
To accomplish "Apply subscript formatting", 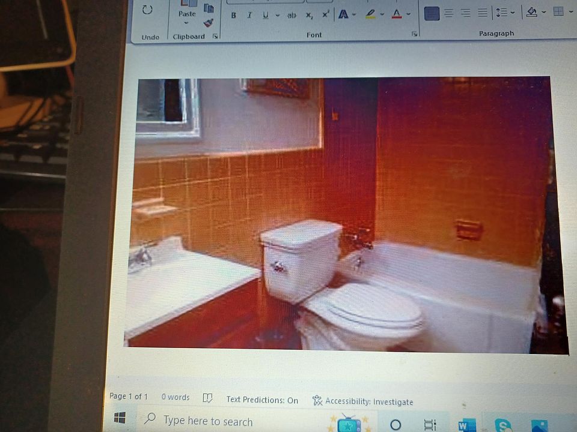I will [309, 16].
